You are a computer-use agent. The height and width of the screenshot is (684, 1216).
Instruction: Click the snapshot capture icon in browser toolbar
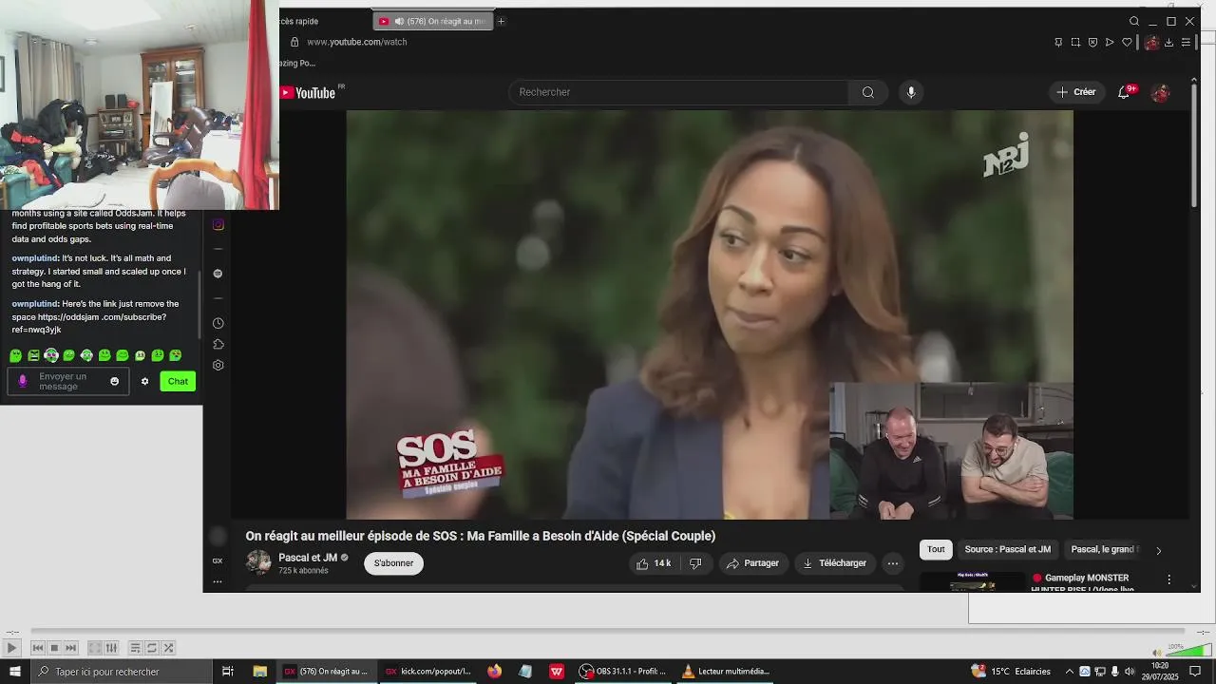click(x=1075, y=42)
